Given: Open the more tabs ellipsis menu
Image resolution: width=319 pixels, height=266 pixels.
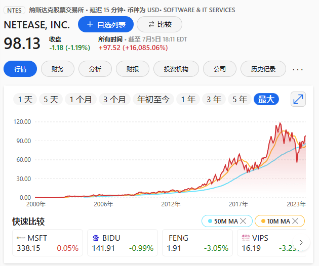Looking at the screenshot, I should pos(298,69).
